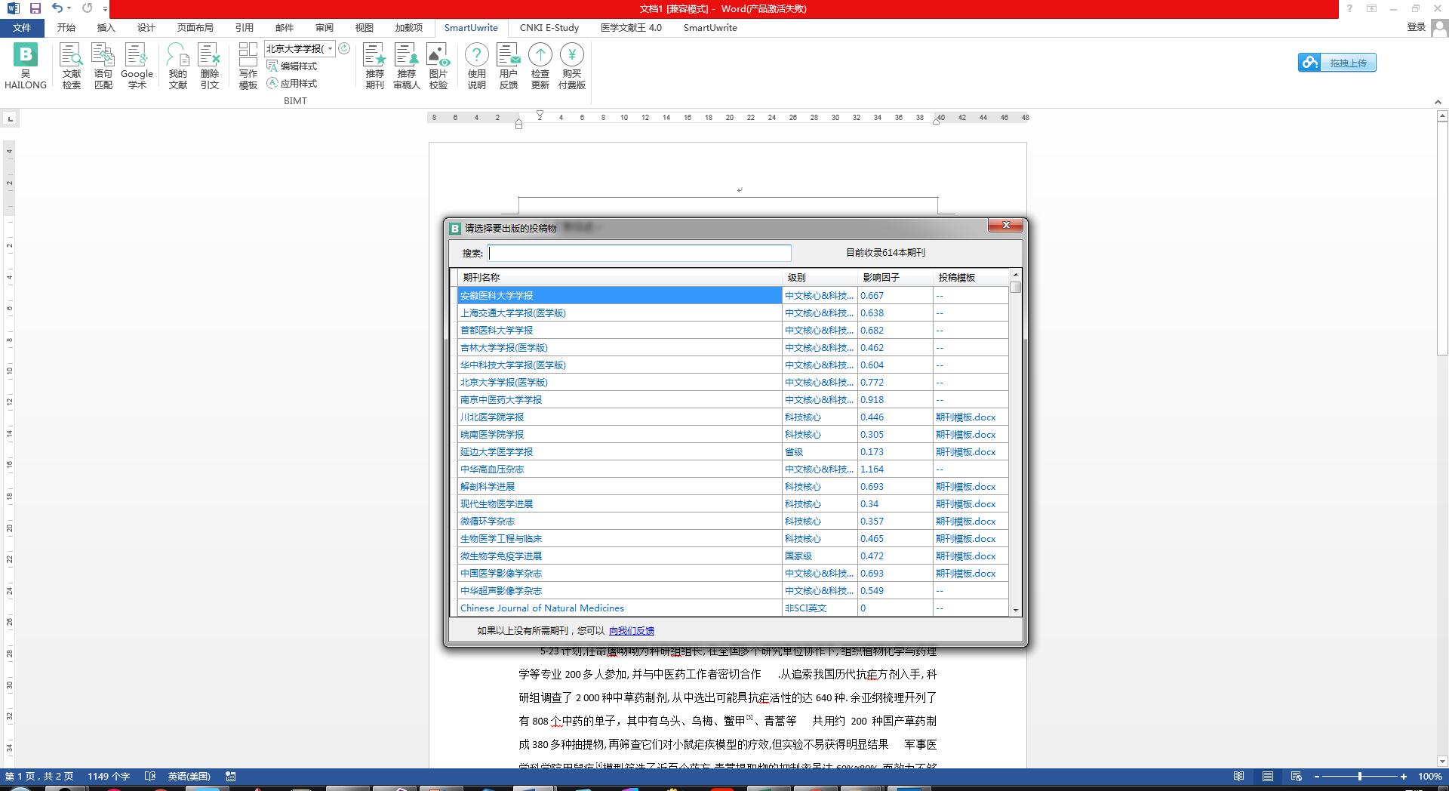This screenshot has height=791, width=1449.
Task: Click zoom out minus button
Action: (x=1317, y=777)
